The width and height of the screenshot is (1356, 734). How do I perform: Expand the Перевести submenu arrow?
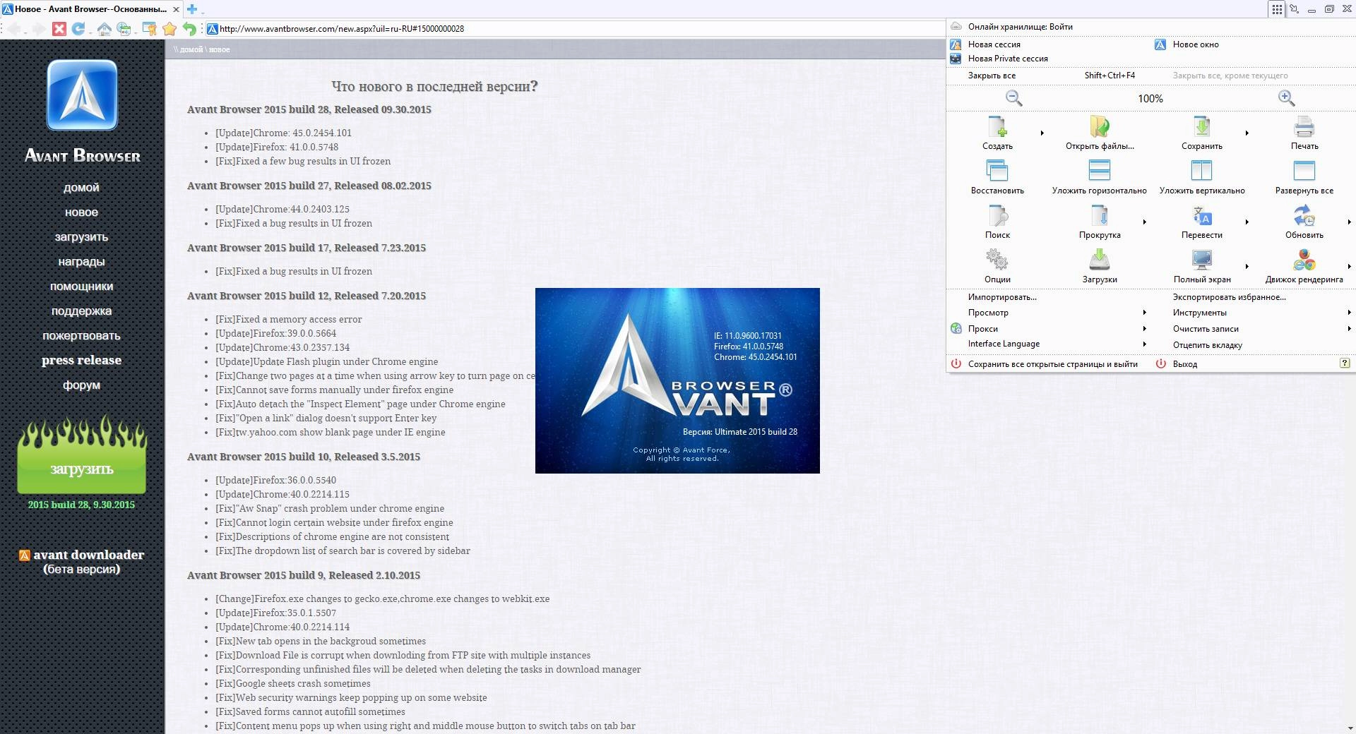(x=1247, y=222)
